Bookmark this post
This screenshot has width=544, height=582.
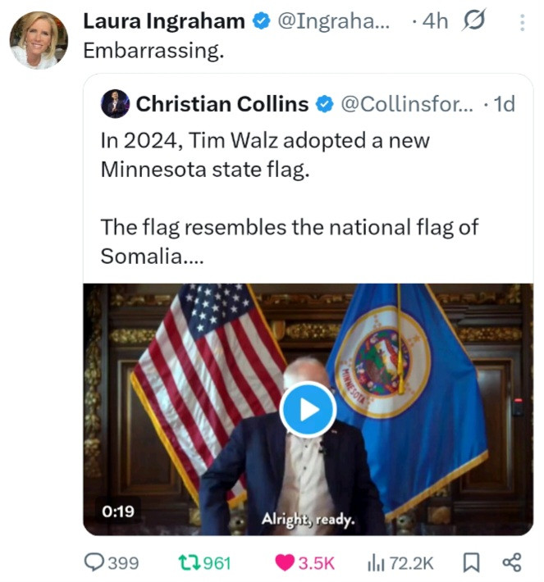coord(471,562)
